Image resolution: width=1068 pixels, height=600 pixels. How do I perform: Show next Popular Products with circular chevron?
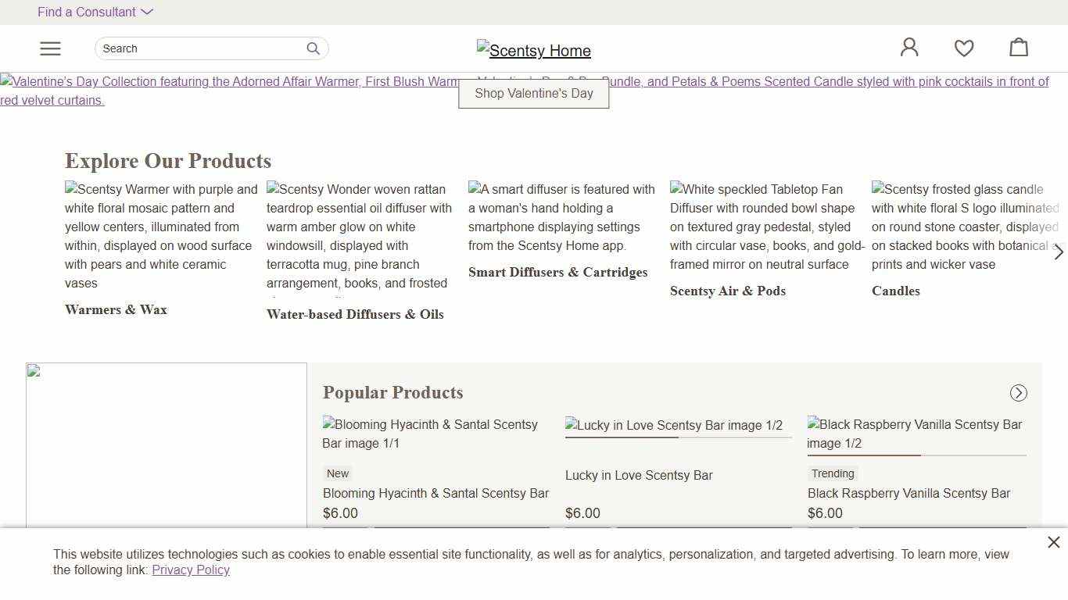click(1018, 393)
